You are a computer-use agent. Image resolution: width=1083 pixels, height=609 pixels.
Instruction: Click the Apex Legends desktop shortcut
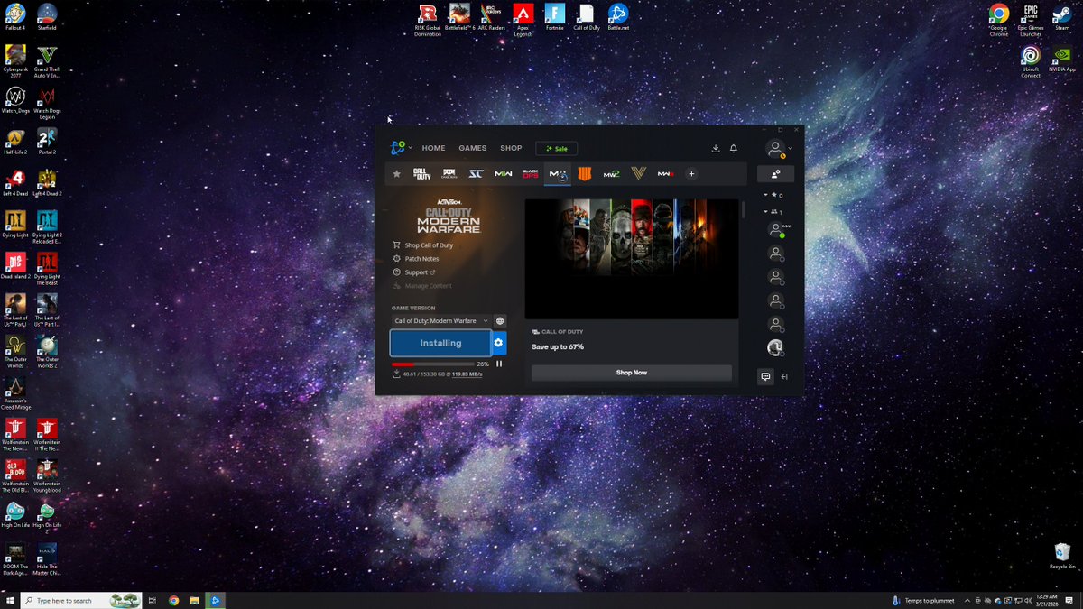pyautogui.click(x=523, y=20)
